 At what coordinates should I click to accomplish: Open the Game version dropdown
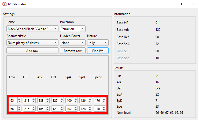point(32,29)
